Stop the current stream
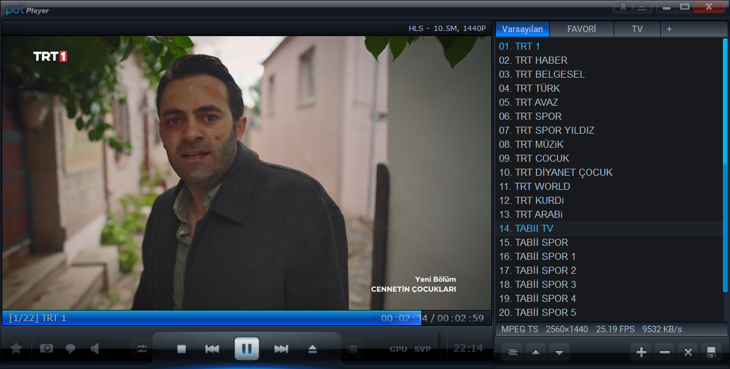Screen dimensions: 730x369 point(181,349)
